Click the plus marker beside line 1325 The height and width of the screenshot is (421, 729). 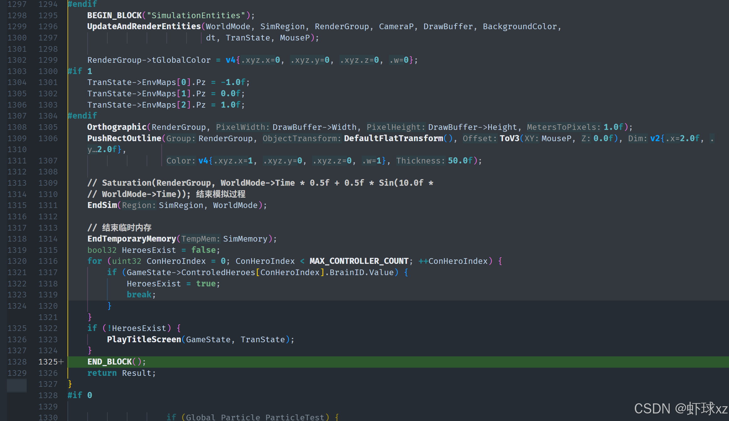61,362
